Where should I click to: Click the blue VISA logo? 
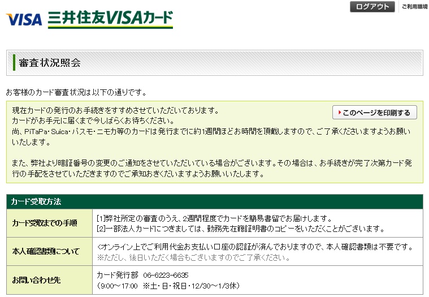[24, 19]
